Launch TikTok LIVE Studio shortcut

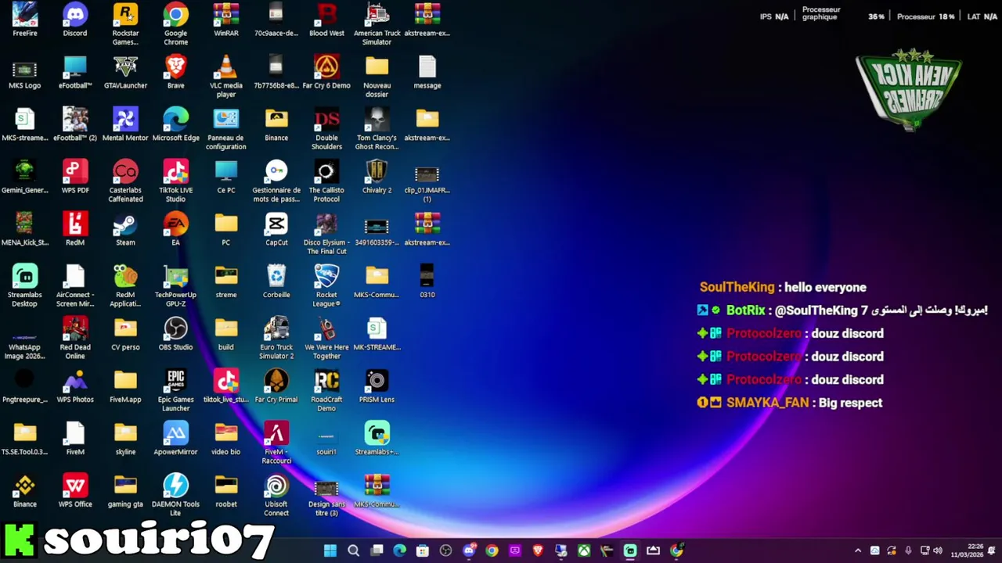(x=175, y=181)
